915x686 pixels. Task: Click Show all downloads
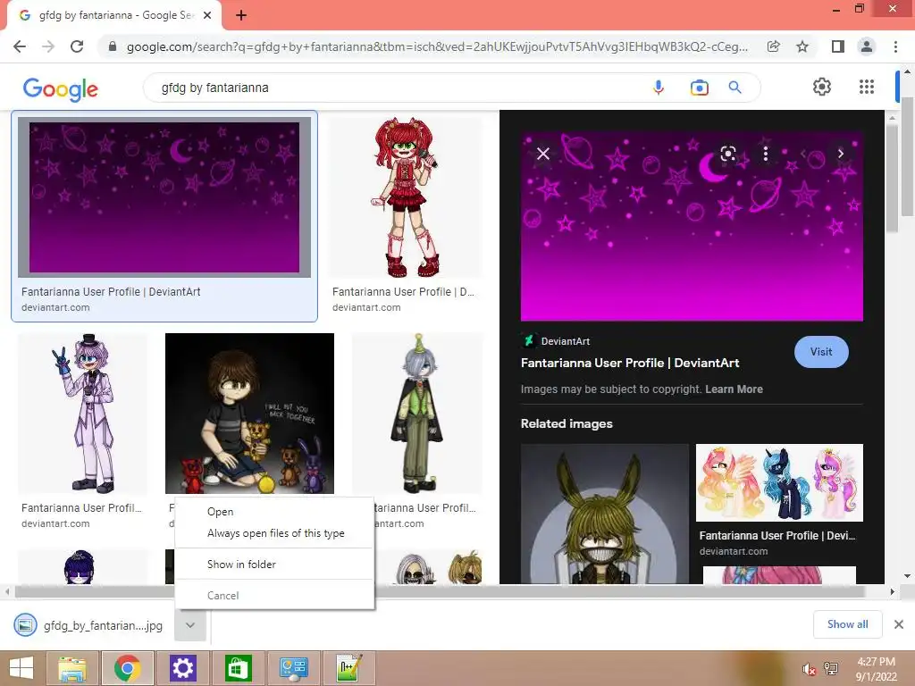(847, 624)
